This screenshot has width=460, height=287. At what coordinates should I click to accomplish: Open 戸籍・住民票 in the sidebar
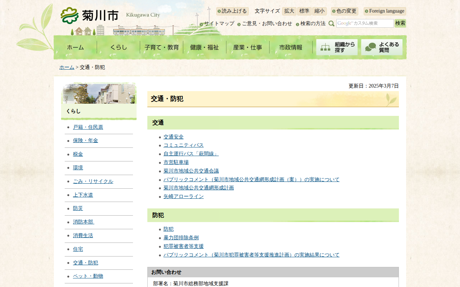(x=88, y=127)
